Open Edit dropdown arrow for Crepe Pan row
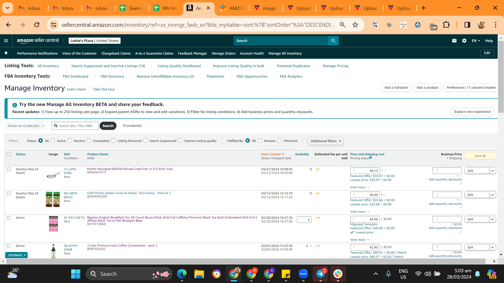The height and width of the screenshot is (283, 504). click(x=492, y=171)
